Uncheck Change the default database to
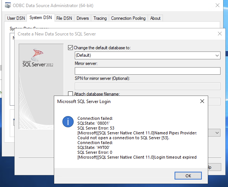 click(x=70, y=48)
